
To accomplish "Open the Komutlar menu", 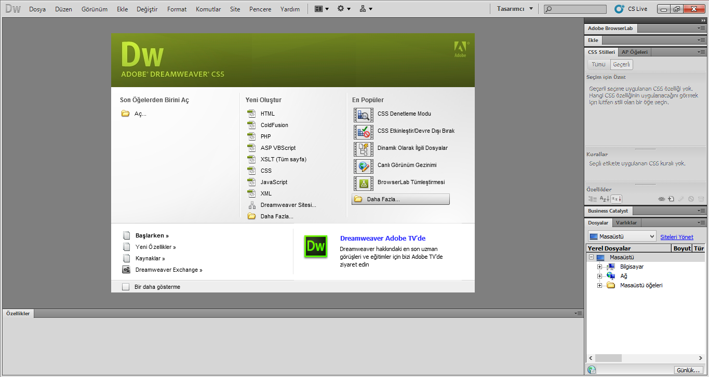I will click(208, 9).
